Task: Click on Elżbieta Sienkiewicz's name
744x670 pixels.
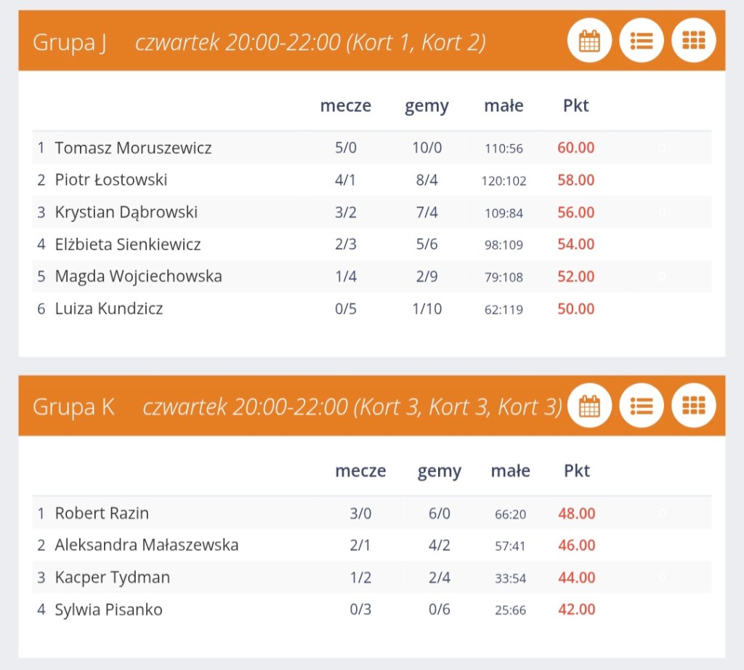Action: [128, 244]
